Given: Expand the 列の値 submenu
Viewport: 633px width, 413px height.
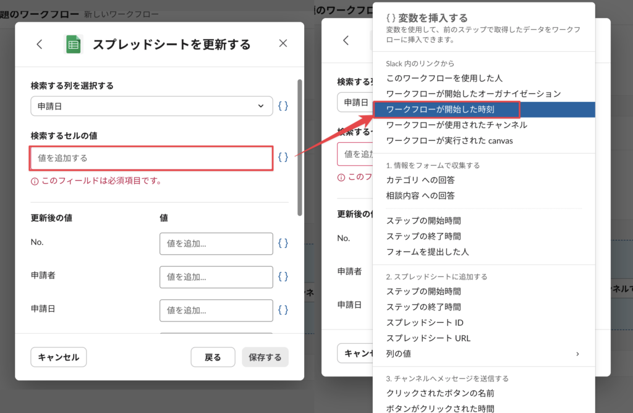Looking at the screenshot, I should (482, 354).
